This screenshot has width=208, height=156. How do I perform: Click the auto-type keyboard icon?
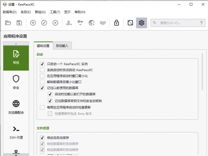[x=103, y=23]
